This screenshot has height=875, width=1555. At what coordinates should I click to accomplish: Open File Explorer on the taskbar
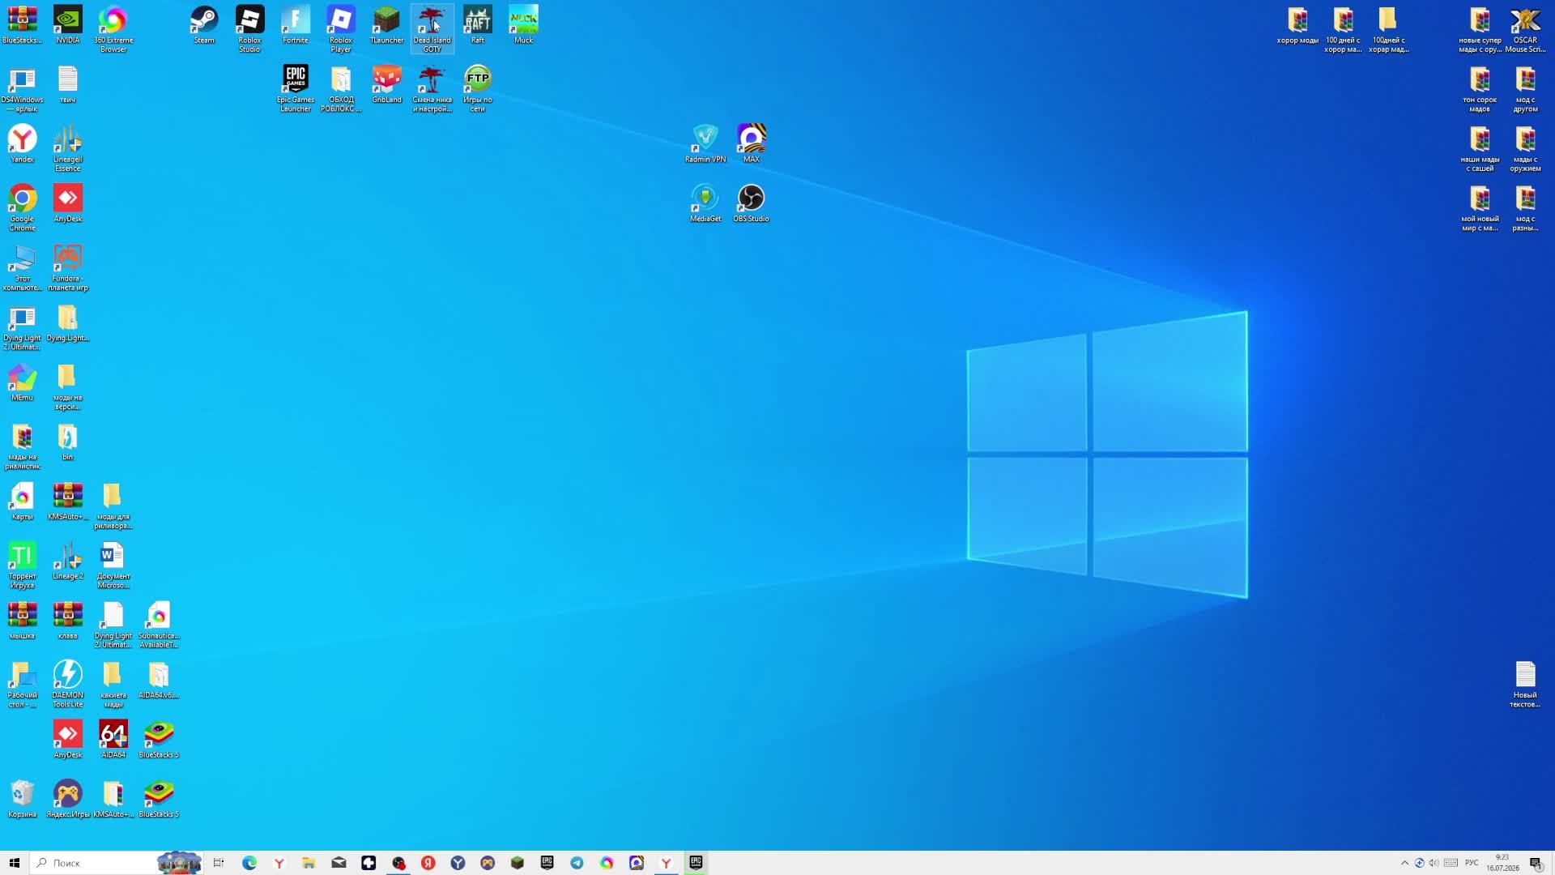point(309,863)
